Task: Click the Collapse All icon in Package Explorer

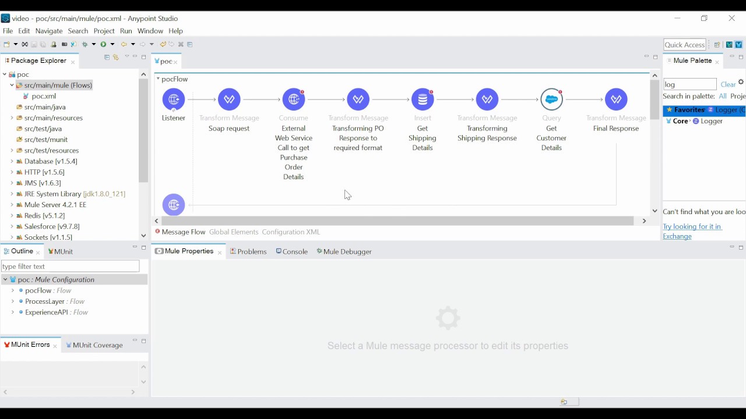Action: click(x=107, y=58)
